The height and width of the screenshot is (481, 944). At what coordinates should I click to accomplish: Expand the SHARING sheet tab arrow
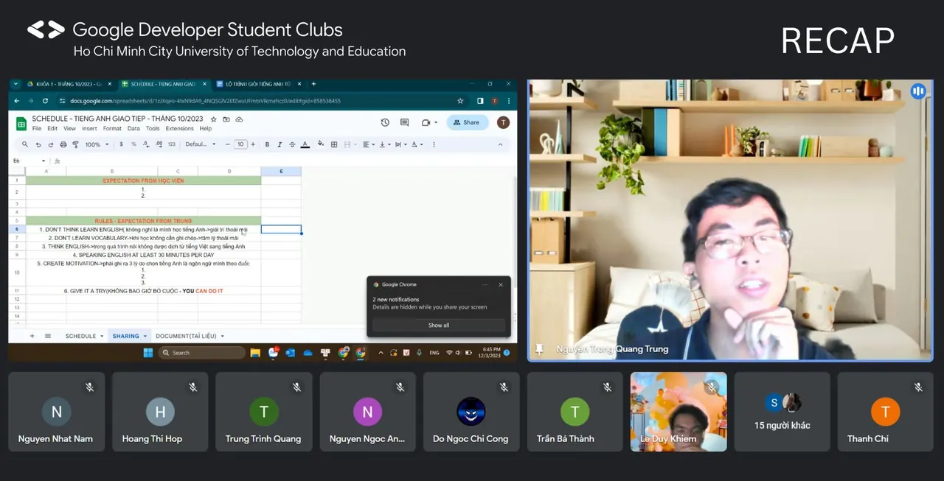click(x=145, y=336)
